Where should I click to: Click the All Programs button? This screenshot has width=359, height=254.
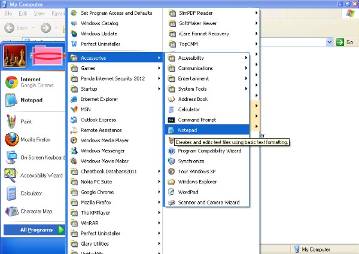[x=35, y=229]
